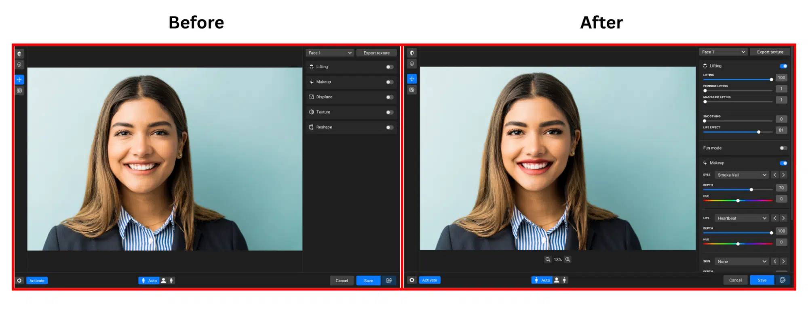Click the face outline icon in Before panel
Image resolution: width=808 pixels, height=323 pixels.
(x=19, y=65)
